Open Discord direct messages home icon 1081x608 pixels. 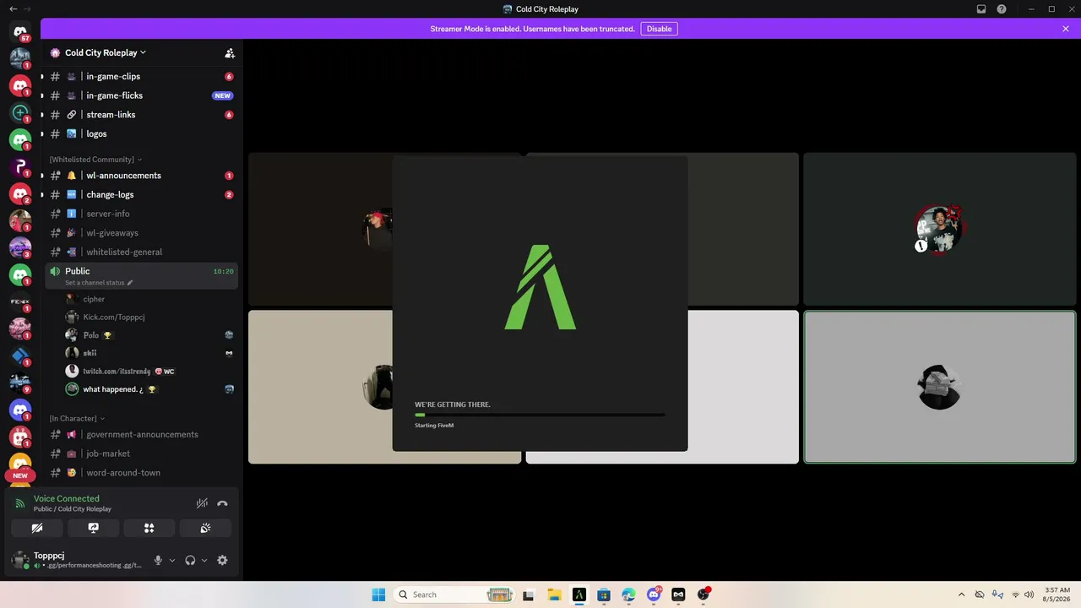tap(20, 31)
